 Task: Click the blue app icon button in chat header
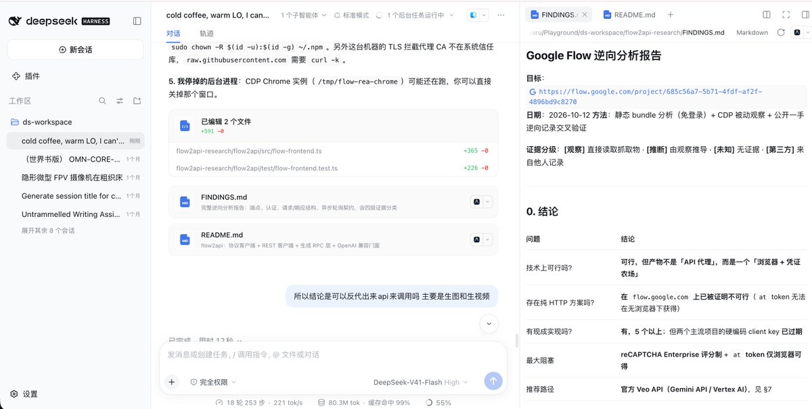click(473, 15)
